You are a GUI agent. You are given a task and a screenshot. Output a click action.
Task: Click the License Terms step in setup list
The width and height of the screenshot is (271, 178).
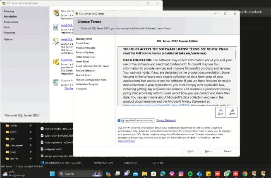[84, 39]
